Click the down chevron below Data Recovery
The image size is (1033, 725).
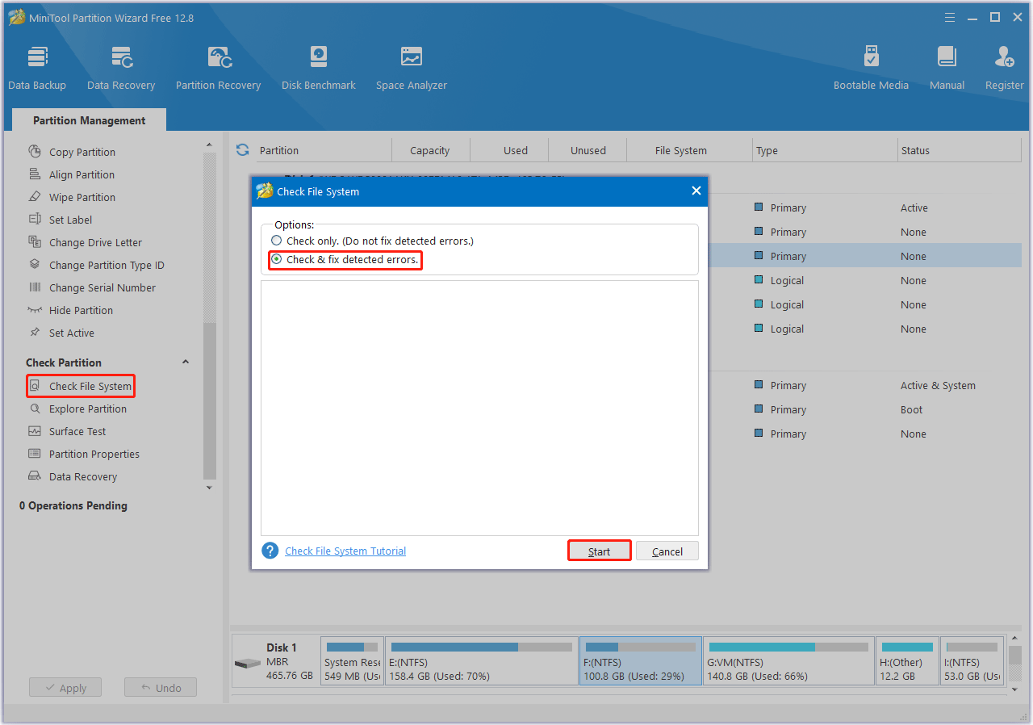[x=209, y=488]
